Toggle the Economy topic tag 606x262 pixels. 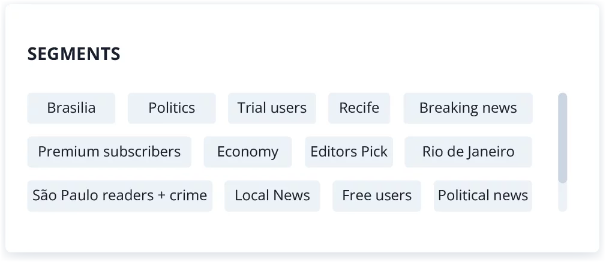pyautogui.click(x=247, y=152)
